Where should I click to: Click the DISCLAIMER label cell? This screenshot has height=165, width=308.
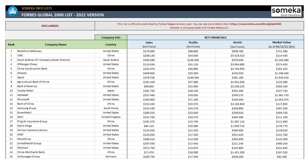point(50,26)
